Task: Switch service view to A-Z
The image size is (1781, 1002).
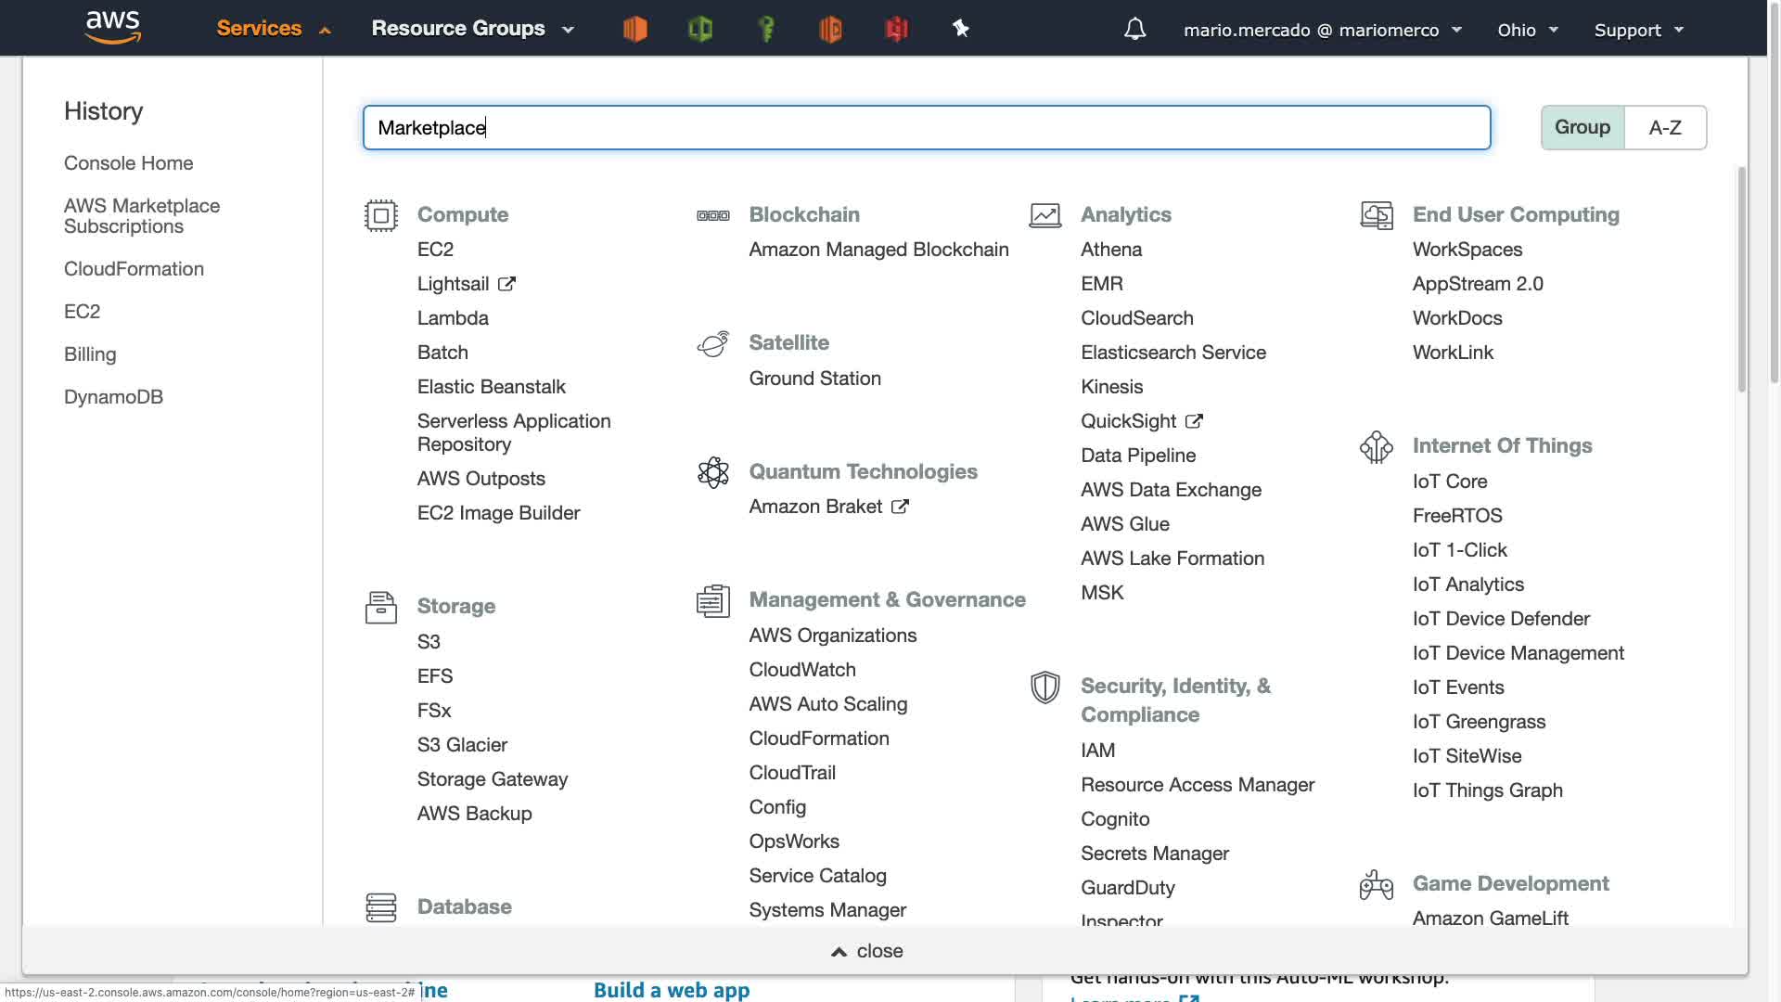Action: click(1665, 127)
